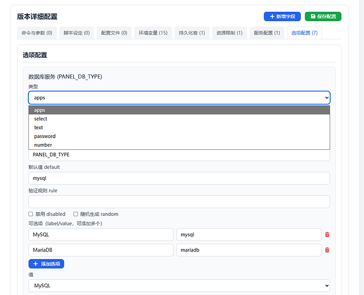Screen dimensions: 364x295
Task: Delete the MariaDB option row
Action: [x=327, y=250]
